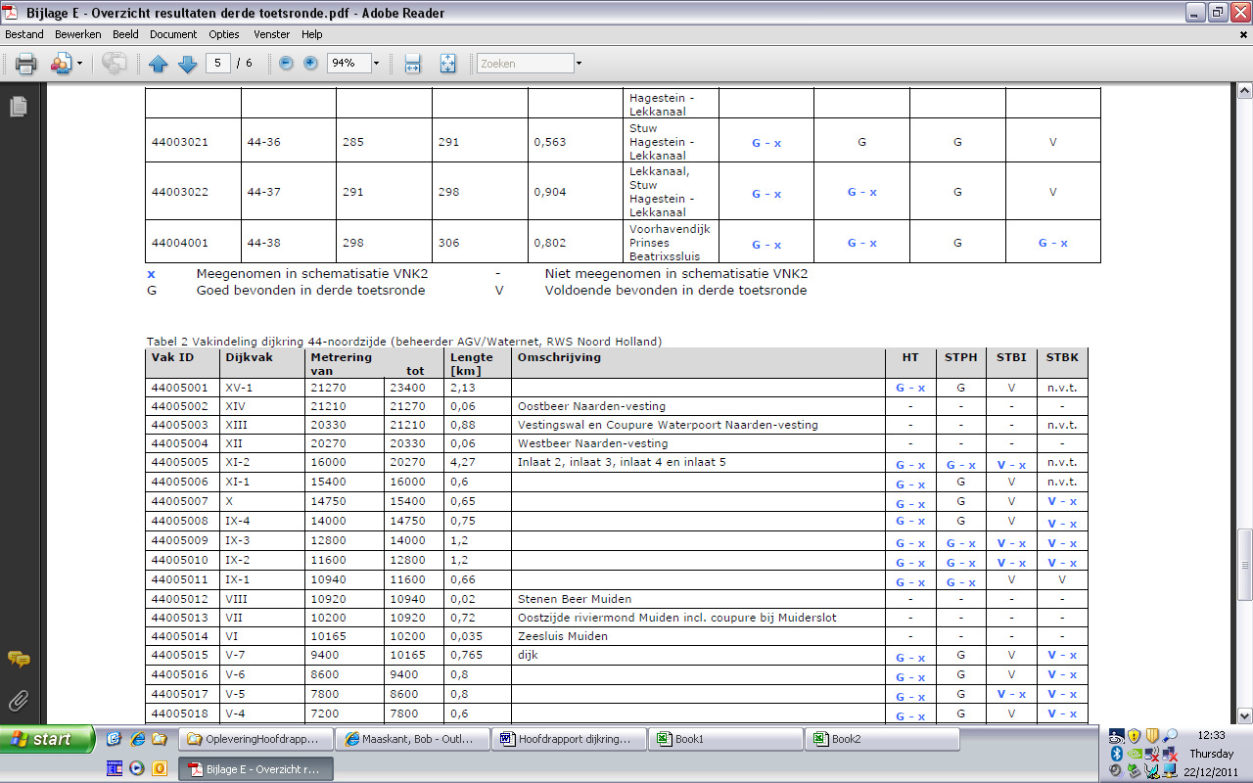This screenshot has width=1253, height=783.
Task: Focus the Zoeken search field
Action: tap(525, 64)
